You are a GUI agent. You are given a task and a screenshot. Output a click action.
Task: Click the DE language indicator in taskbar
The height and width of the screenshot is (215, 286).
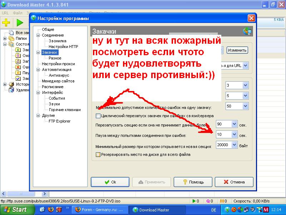[x=213, y=210]
